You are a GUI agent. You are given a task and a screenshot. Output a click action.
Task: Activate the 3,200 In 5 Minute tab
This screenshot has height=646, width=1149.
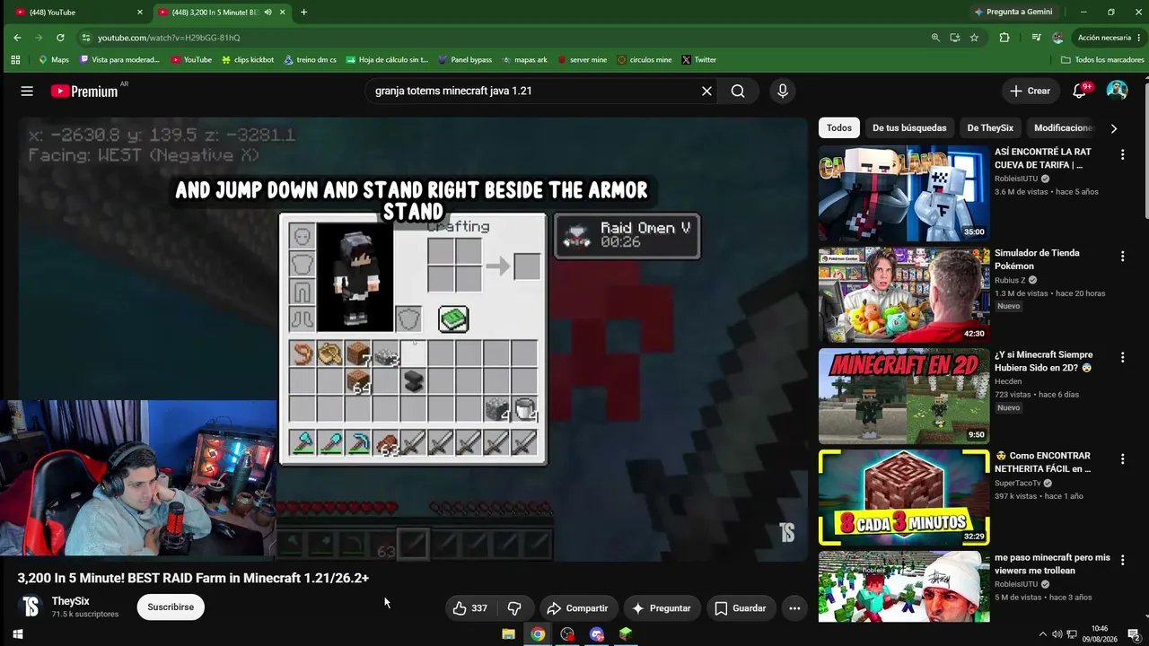click(221, 13)
